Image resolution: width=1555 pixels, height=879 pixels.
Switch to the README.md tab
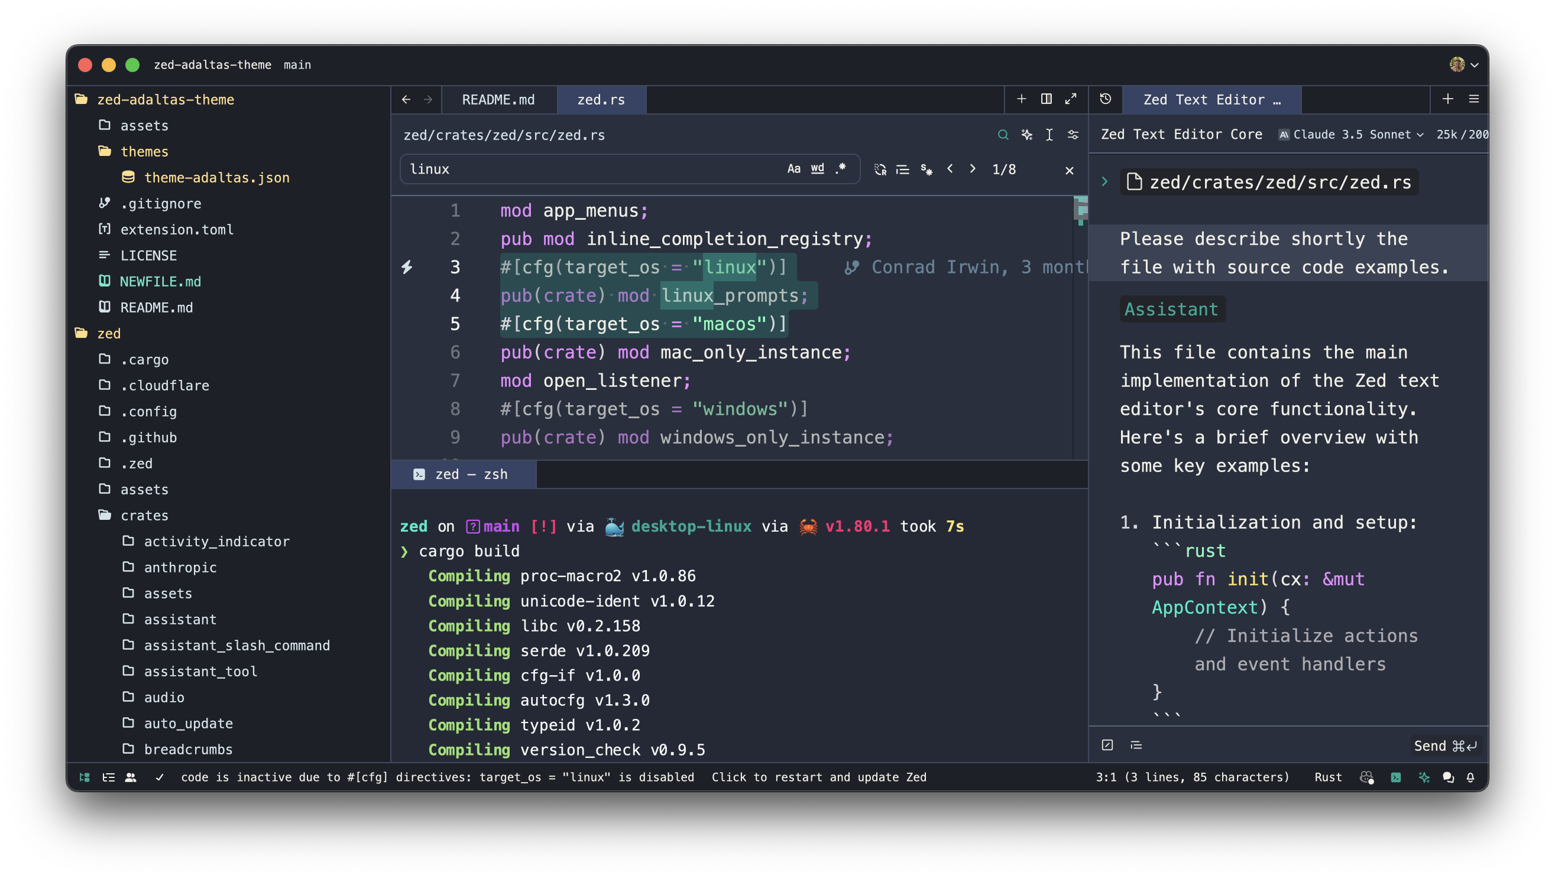498,100
